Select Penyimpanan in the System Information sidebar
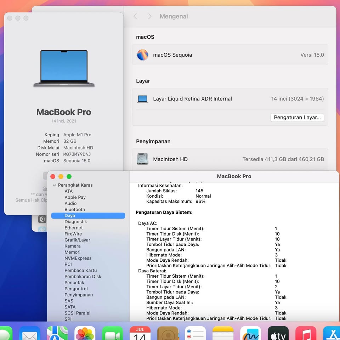 [79, 295]
